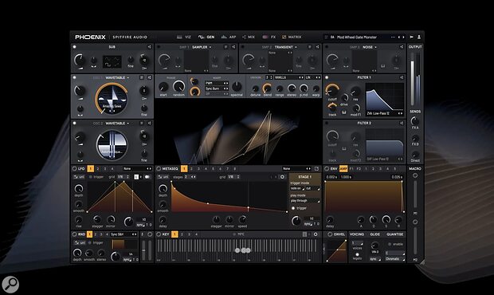Toggle the SMP 1 Sampler power button
Image resolution: width=494 pixels, height=295 pixels.
tap(159, 47)
